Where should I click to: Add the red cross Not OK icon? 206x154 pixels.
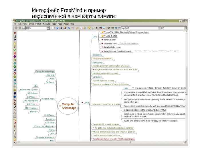15,53
